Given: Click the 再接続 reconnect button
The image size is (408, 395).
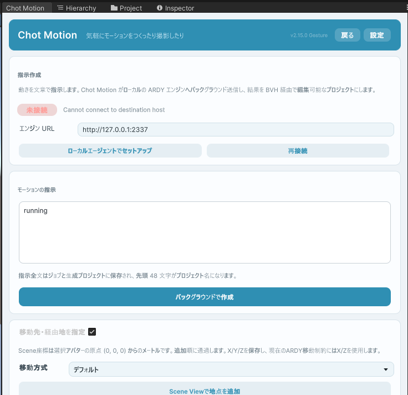Looking at the screenshot, I should pos(298,150).
